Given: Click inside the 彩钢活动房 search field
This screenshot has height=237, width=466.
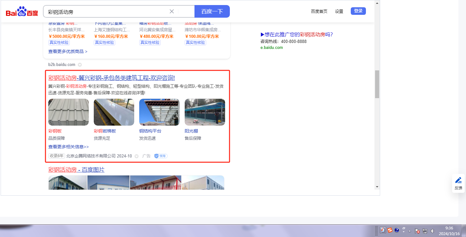Looking at the screenshot, I should (107, 12).
